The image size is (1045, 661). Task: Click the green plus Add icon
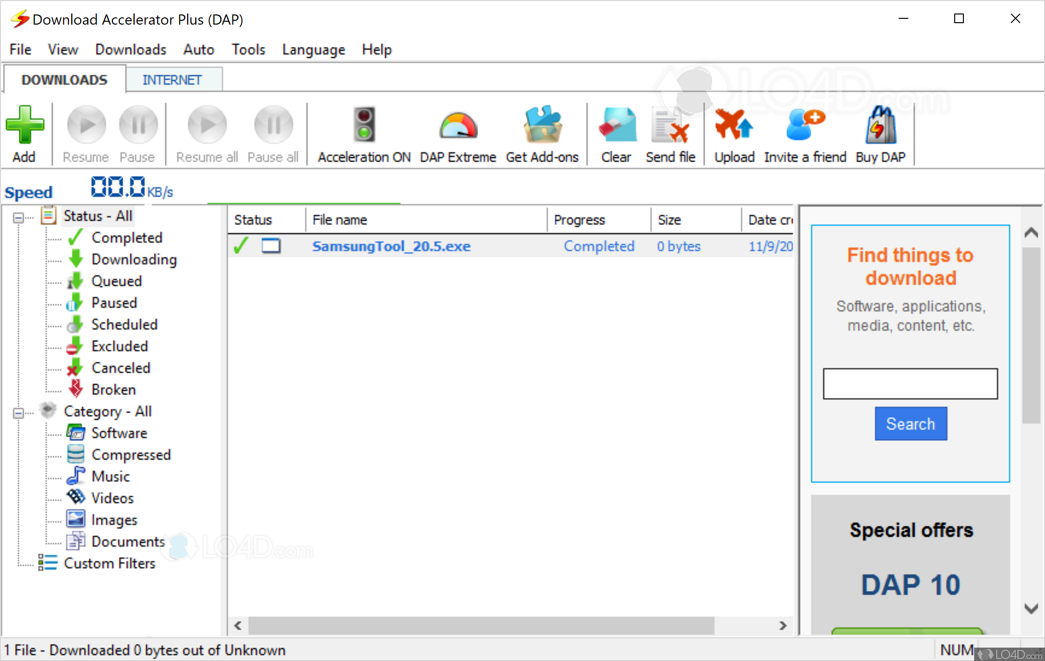(x=25, y=125)
